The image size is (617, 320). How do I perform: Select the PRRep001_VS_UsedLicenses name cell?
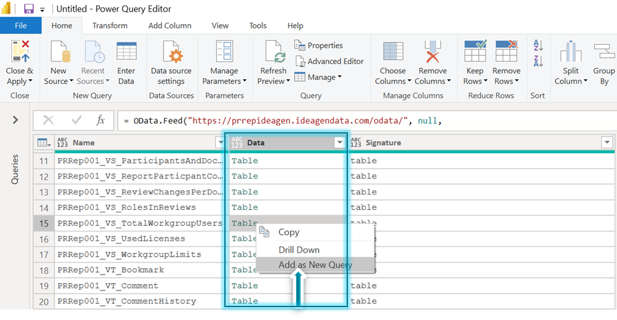141,239
